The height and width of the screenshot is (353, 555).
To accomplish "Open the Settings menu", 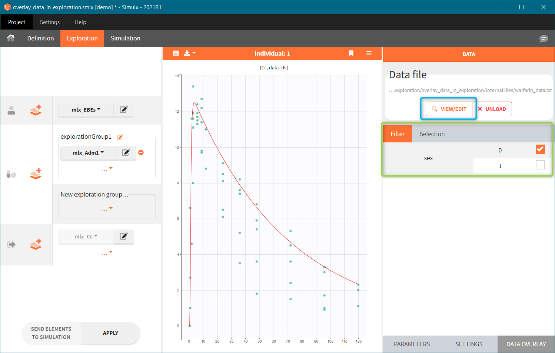I will [50, 22].
